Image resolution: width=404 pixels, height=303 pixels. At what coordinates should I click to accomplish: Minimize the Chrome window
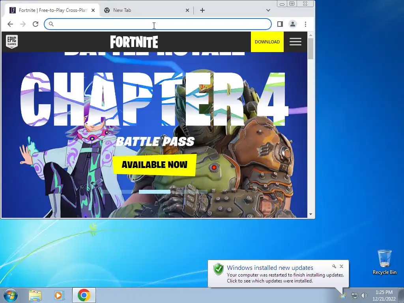point(282,4)
